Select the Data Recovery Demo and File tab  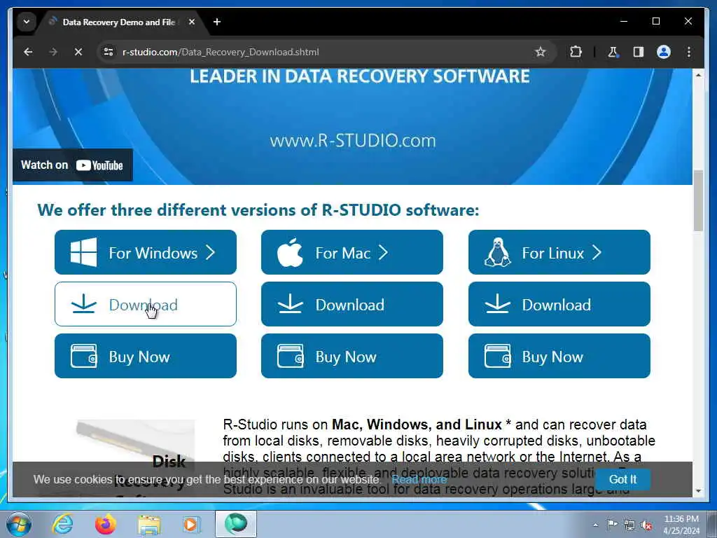pyautogui.click(x=119, y=22)
